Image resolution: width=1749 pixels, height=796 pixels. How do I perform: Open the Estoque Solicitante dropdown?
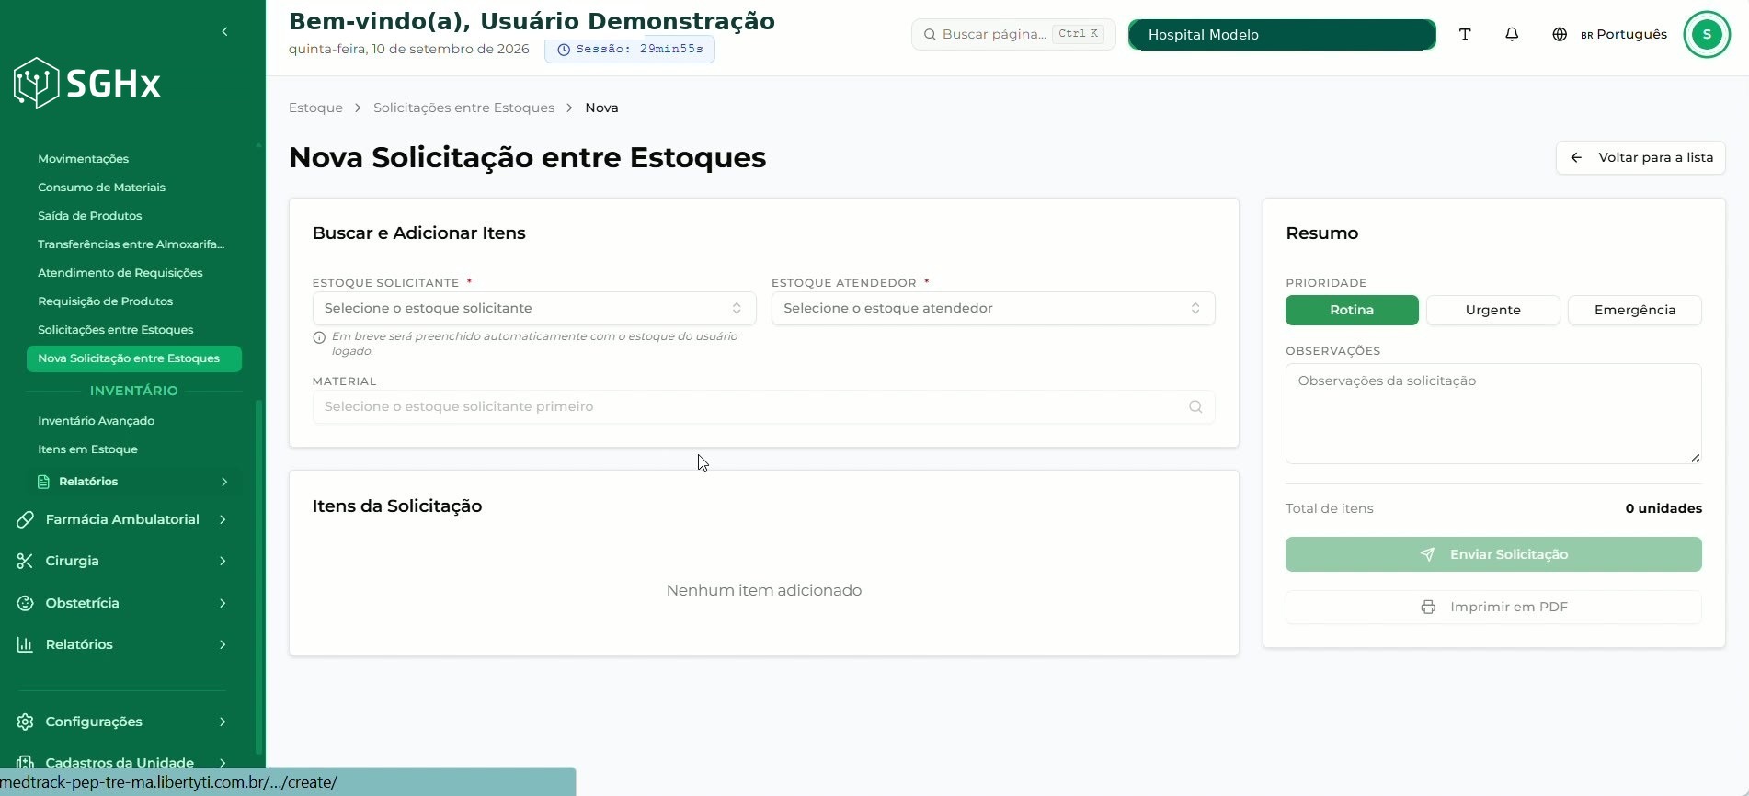(x=534, y=308)
